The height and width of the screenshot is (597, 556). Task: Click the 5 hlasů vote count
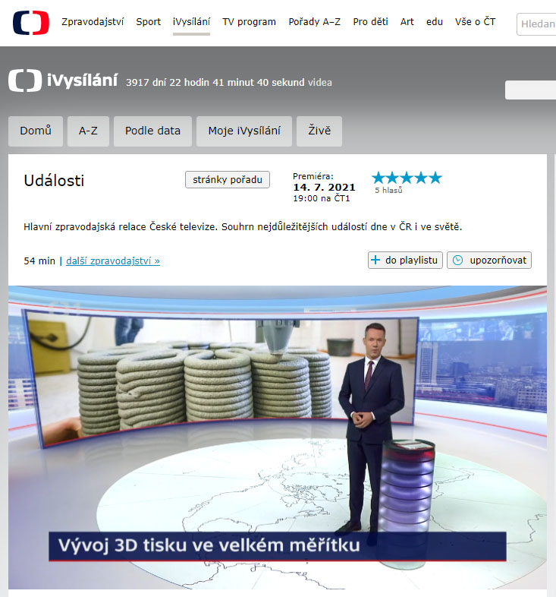pos(388,190)
